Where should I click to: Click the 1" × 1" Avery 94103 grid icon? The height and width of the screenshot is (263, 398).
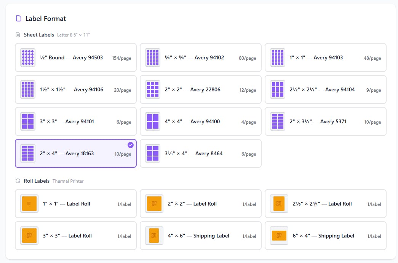point(277,57)
